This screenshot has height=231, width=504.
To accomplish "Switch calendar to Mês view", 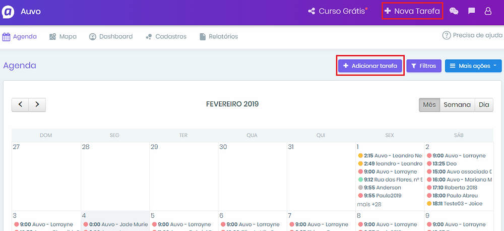I will (429, 105).
